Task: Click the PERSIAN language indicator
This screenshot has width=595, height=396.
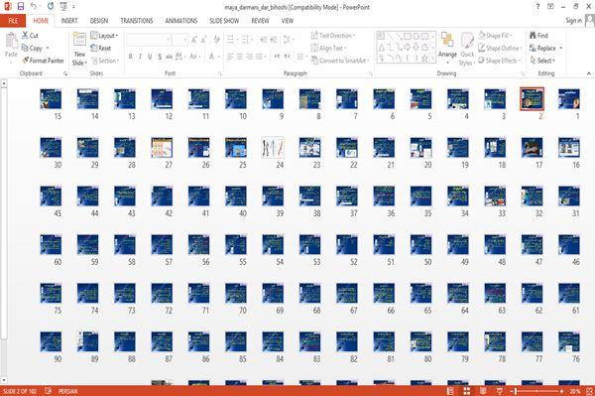Action: click(67, 391)
